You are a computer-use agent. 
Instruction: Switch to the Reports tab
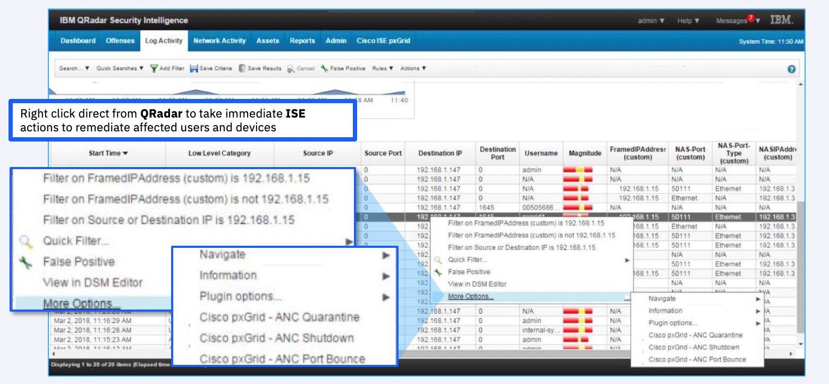click(302, 41)
